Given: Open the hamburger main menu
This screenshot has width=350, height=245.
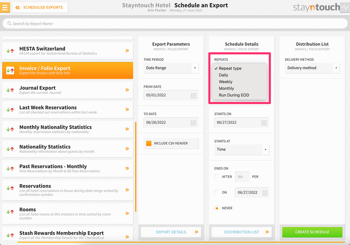Looking at the screenshot, I should [5, 7].
